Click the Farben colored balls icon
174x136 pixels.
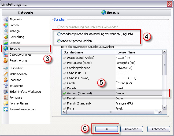6,25
